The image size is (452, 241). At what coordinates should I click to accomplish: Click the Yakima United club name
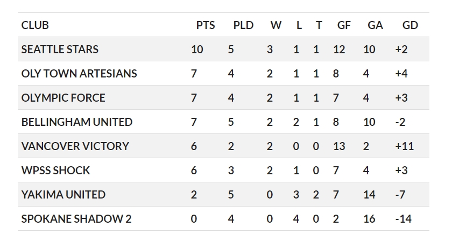pos(63,195)
